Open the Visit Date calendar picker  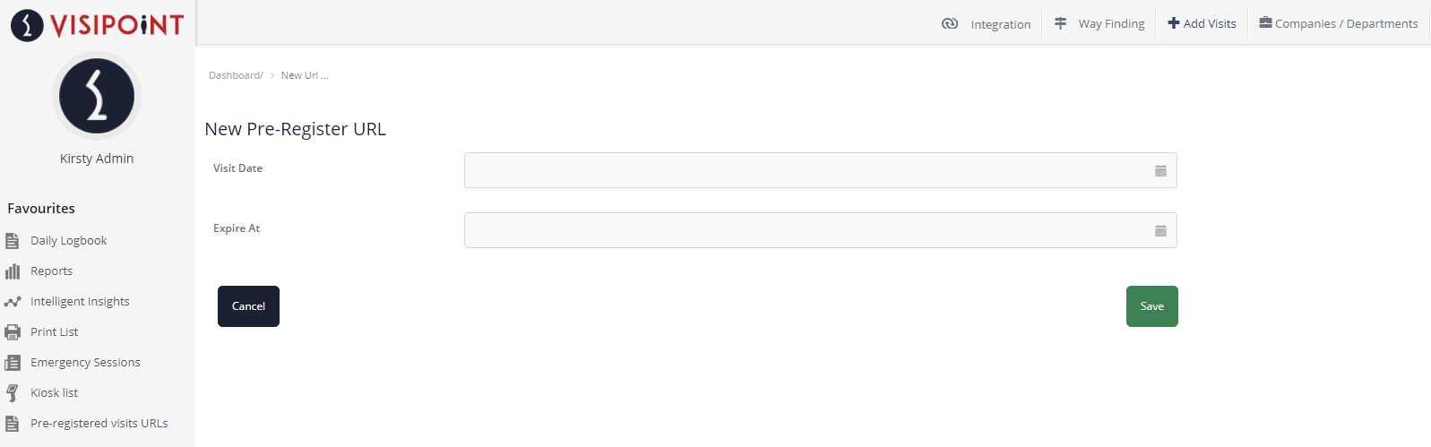pyautogui.click(x=1160, y=171)
